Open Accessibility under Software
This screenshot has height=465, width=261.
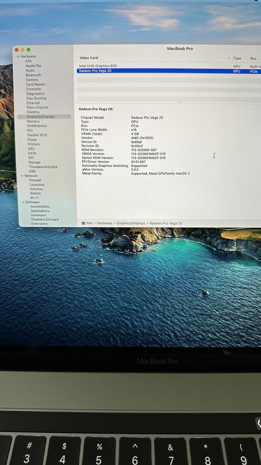pyautogui.click(x=40, y=206)
